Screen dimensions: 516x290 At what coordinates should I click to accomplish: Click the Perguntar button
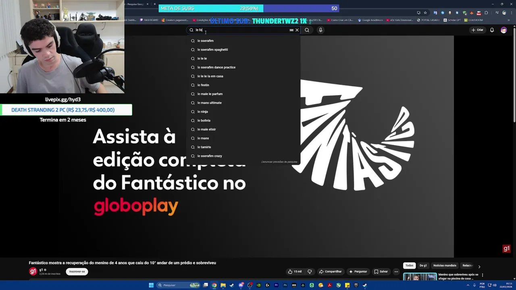tap(358, 271)
